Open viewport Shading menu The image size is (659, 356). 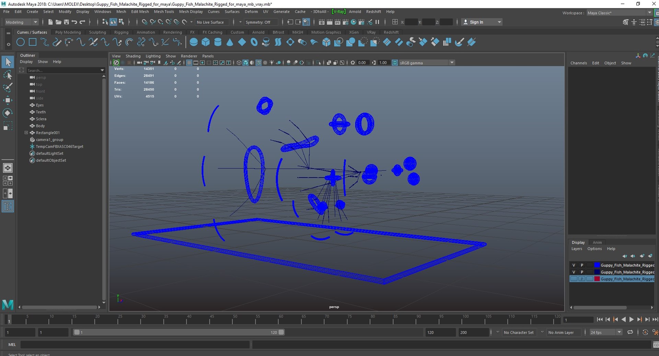pos(133,56)
